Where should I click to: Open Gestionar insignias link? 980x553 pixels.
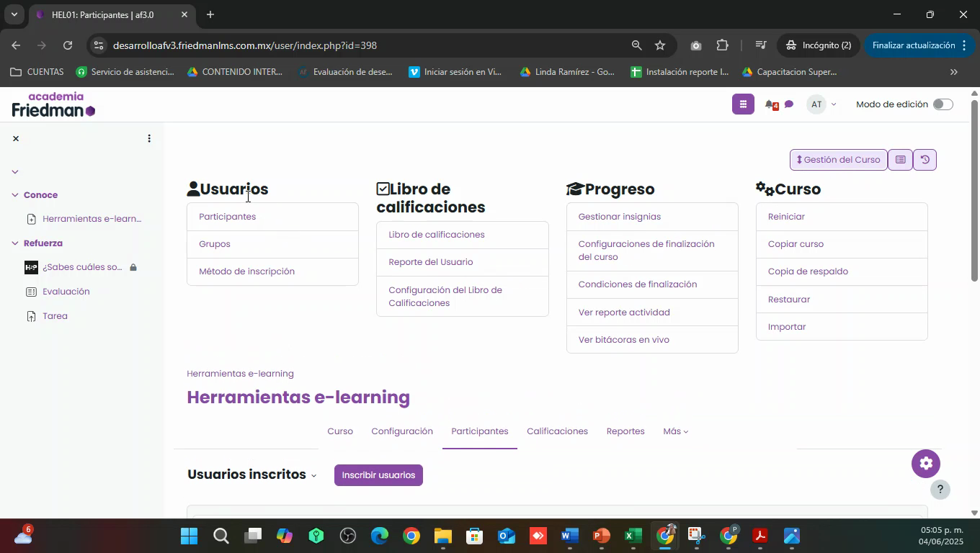620,217
